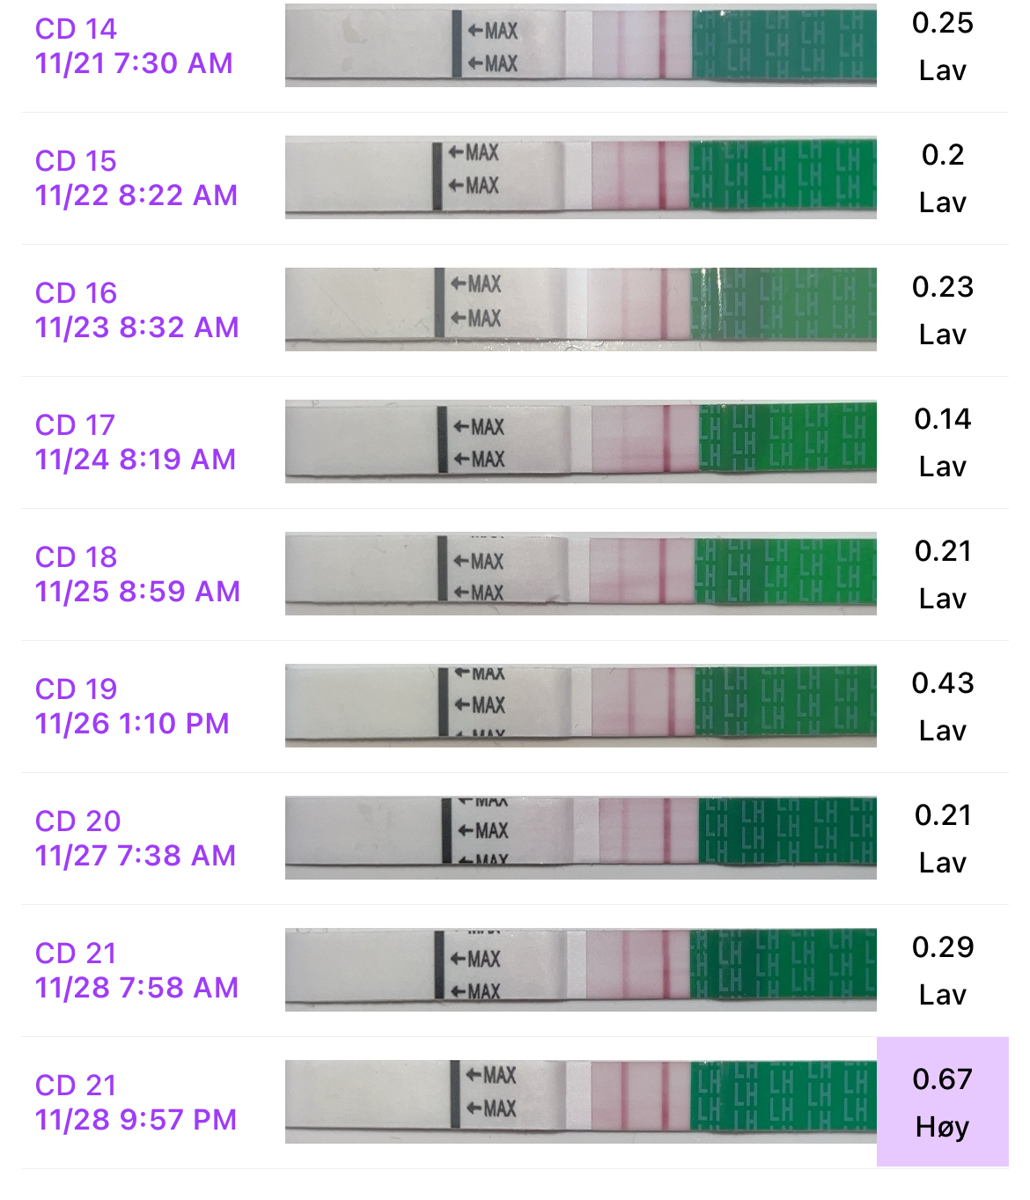Tap the 0.14 Lav result value
1030x1200 pixels.
click(942, 442)
